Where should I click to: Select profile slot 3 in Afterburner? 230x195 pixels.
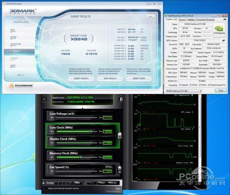pos(64,183)
